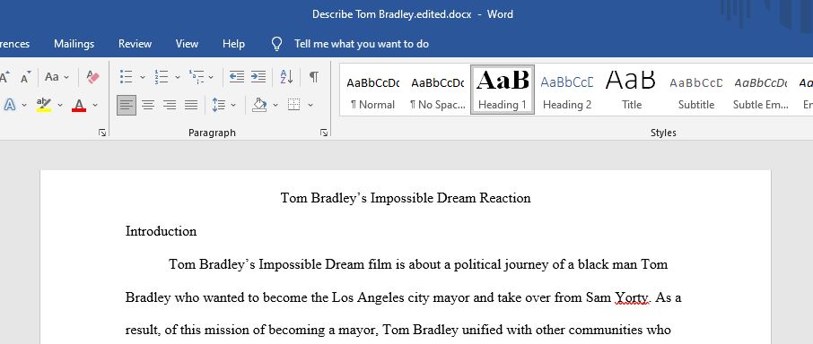Image resolution: width=813 pixels, height=344 pixels.
Task: Clear all formatting with eraser icon
Action: [92, 77]
